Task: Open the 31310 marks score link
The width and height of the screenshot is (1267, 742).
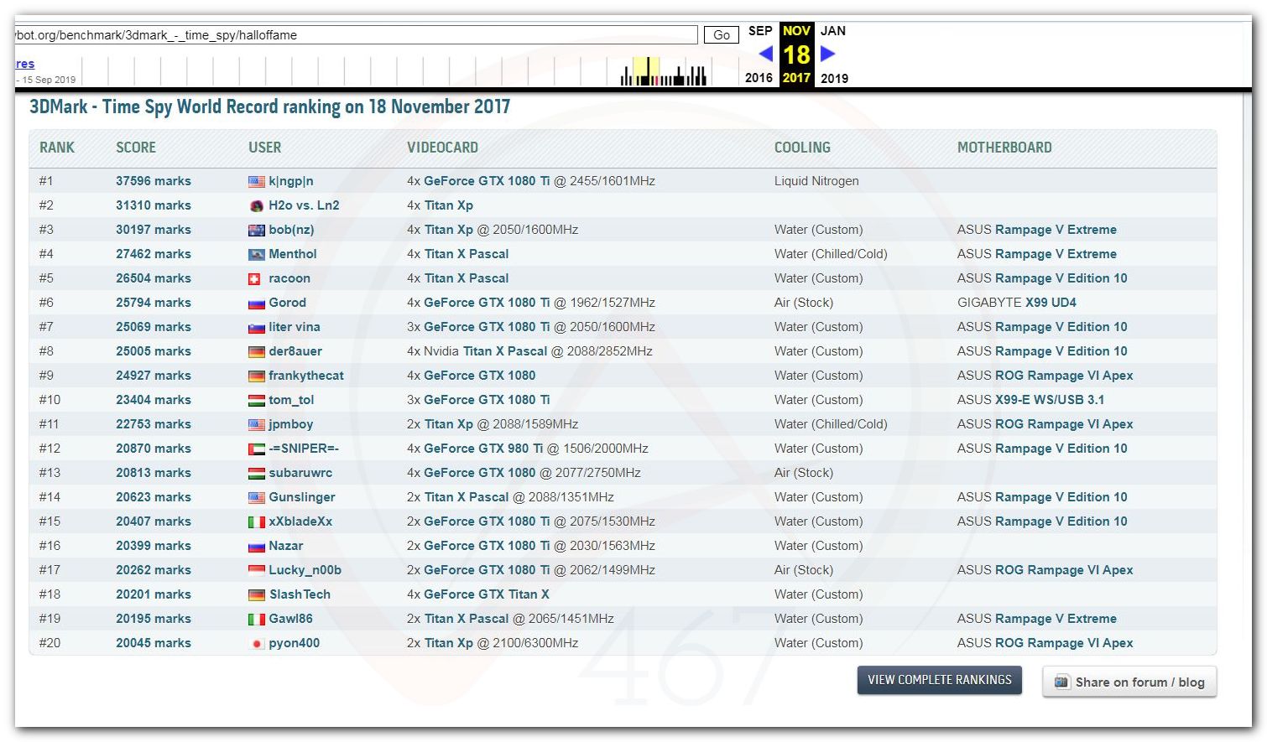Action: (x=154, y=205)
